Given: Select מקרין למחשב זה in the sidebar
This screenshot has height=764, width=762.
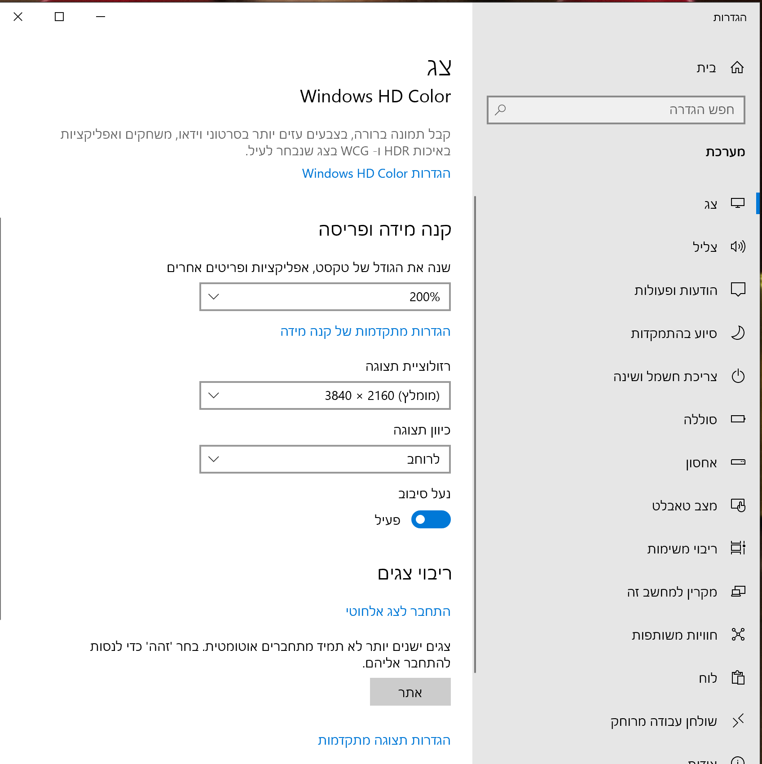Looking at the screenshot, I should (616, 591).
